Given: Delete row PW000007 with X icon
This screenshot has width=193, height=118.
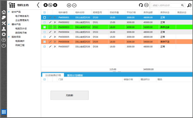Looking at the screenshot, I should coord(55,47).
